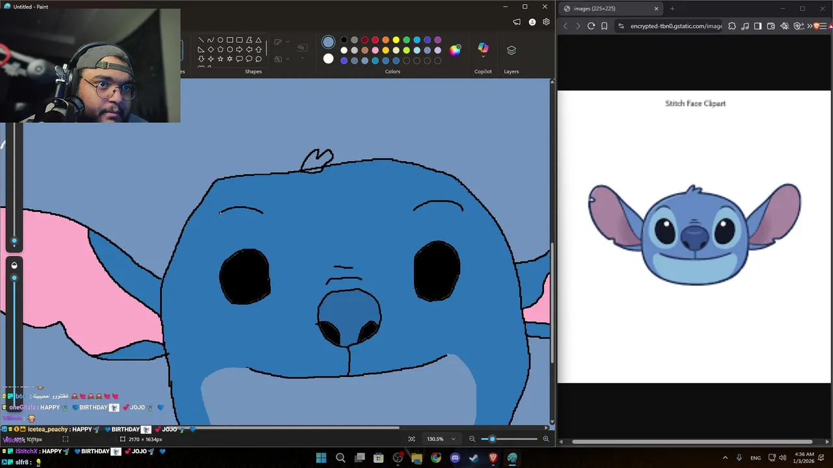833x468 pixels.
Task: Select the Rounded rectangle shape tool
Action: (239, 40)
